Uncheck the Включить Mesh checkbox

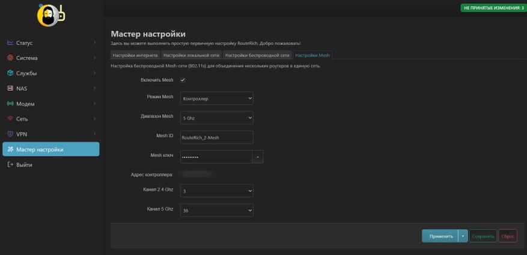pyautogui.click(x=183, y=80)
